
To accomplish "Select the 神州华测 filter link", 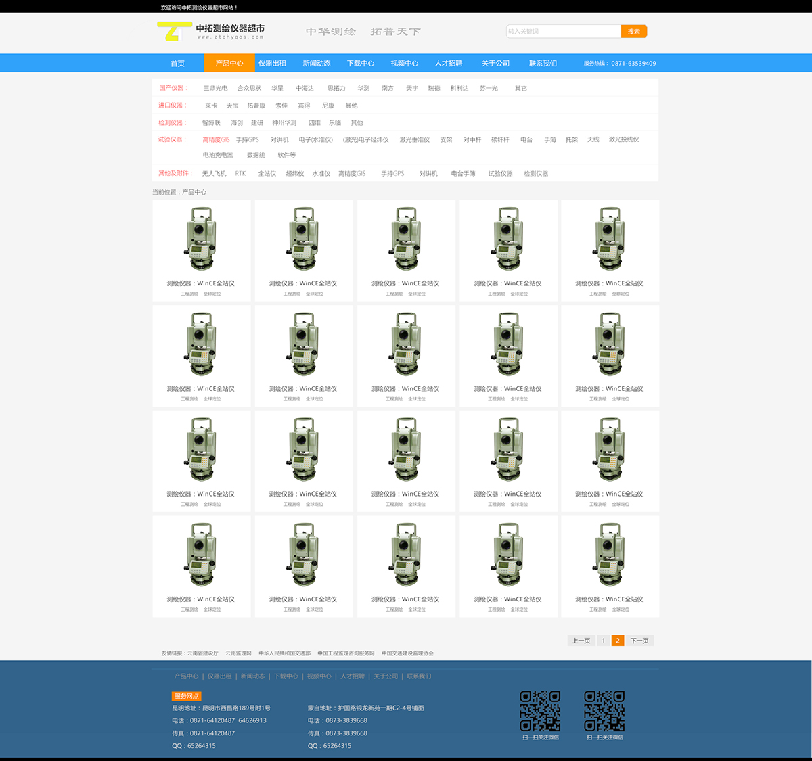I will 284,123.
